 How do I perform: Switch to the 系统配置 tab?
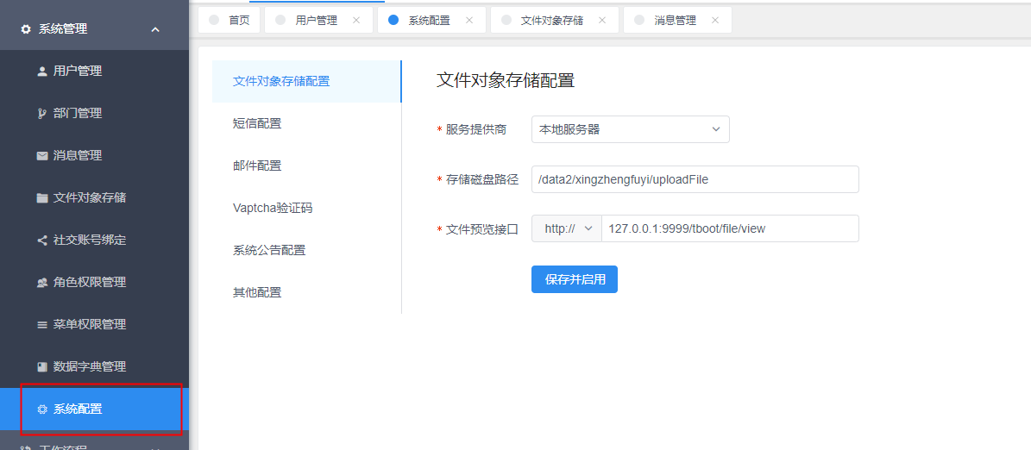coord(430,21)
